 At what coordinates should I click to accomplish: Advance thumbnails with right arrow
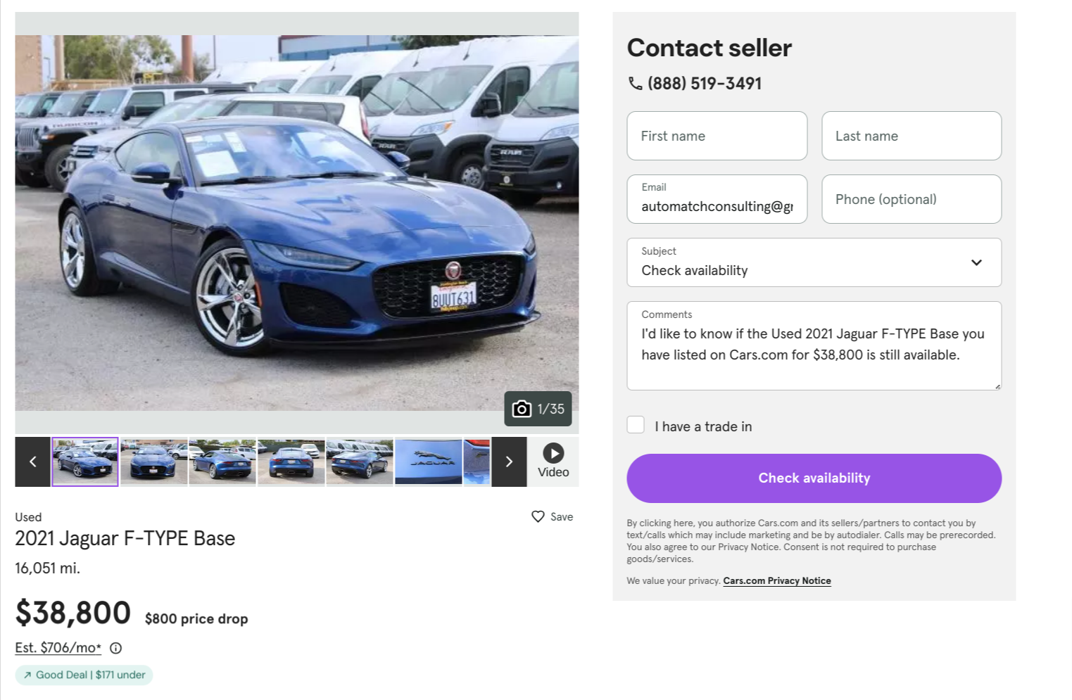pos(509,462)
